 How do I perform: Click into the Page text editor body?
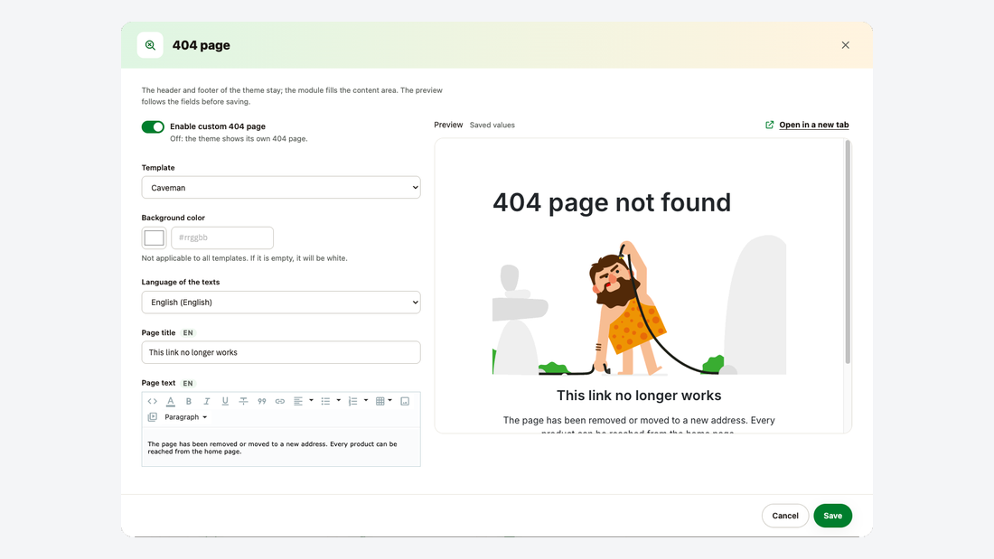281,447
